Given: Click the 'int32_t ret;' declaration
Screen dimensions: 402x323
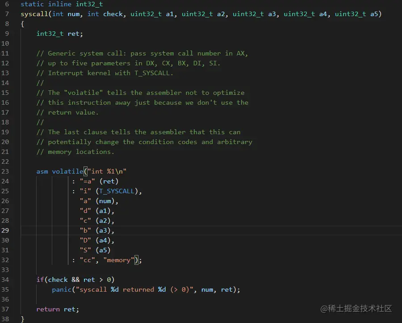Looking at the screenshot, I should tap(60, 34).
